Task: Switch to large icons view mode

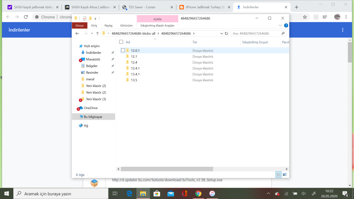Action: [x=284, y=174]
